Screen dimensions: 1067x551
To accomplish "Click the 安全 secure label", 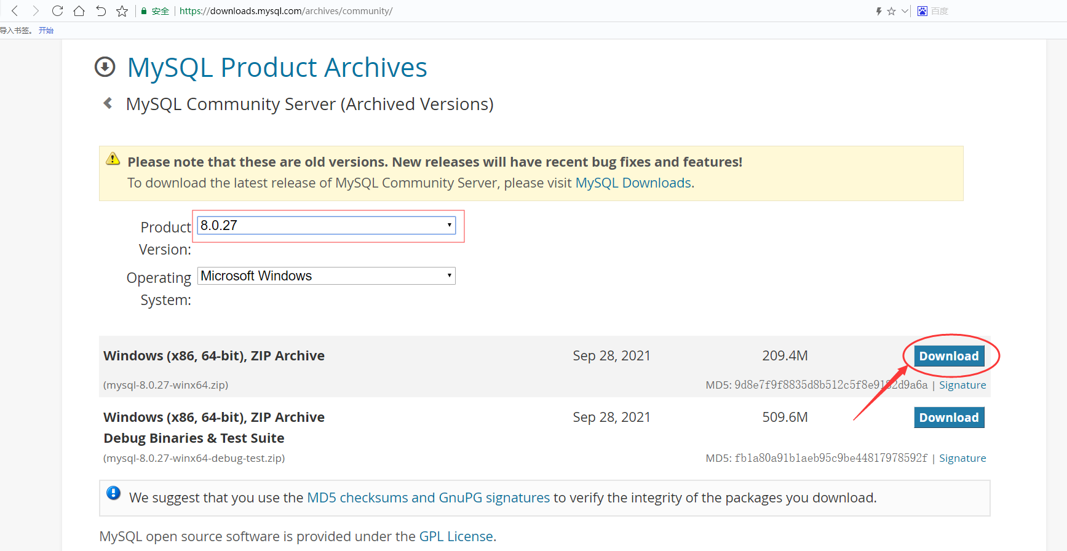I will click(161, 11).
